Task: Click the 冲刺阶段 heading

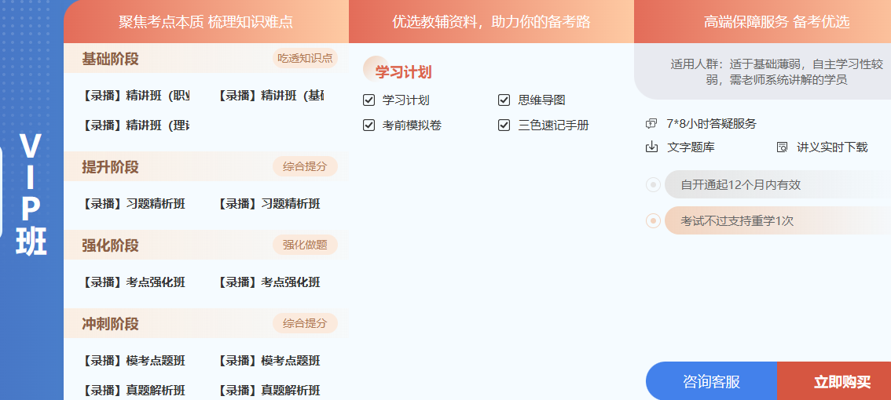Action: tap(110, 324)
